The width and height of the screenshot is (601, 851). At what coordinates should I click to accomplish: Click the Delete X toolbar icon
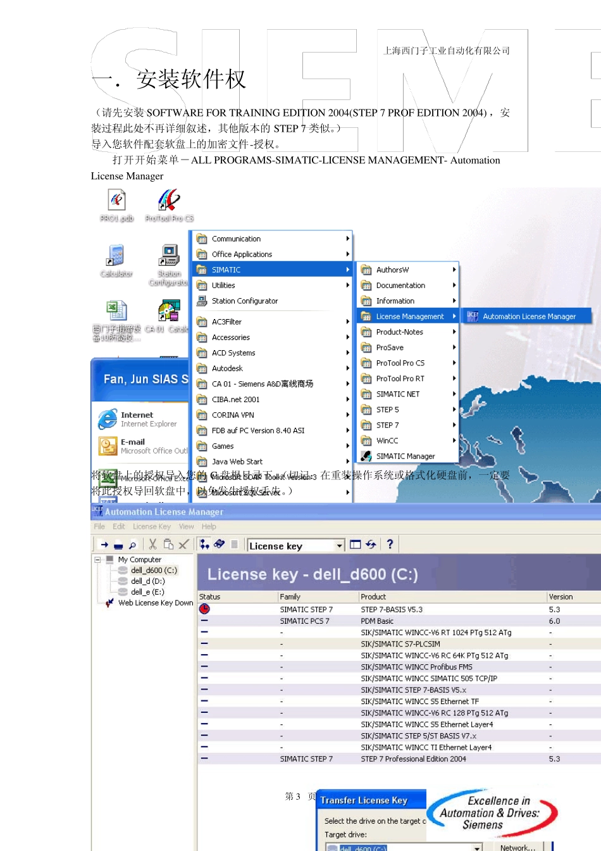tap(183, 545)
